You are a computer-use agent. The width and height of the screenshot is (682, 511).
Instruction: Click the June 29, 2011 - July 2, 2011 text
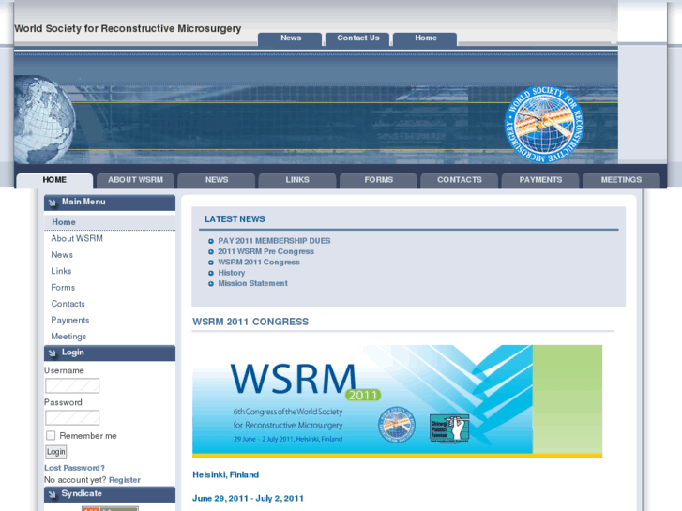(x=248, y=499)
